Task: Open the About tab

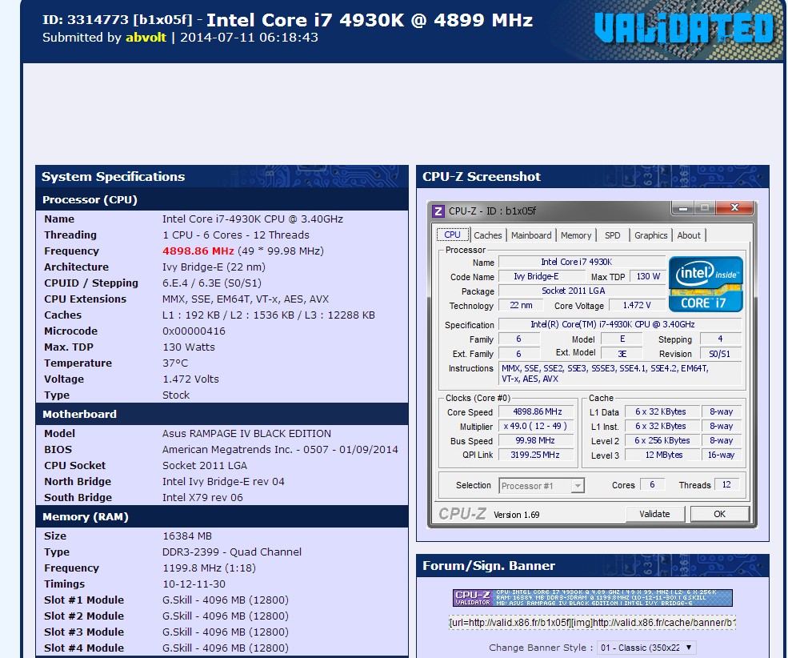Action: 689,235
